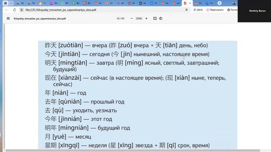Click the fit to page icon
This screenshot has width=271, height=152.
pos(155,19)
